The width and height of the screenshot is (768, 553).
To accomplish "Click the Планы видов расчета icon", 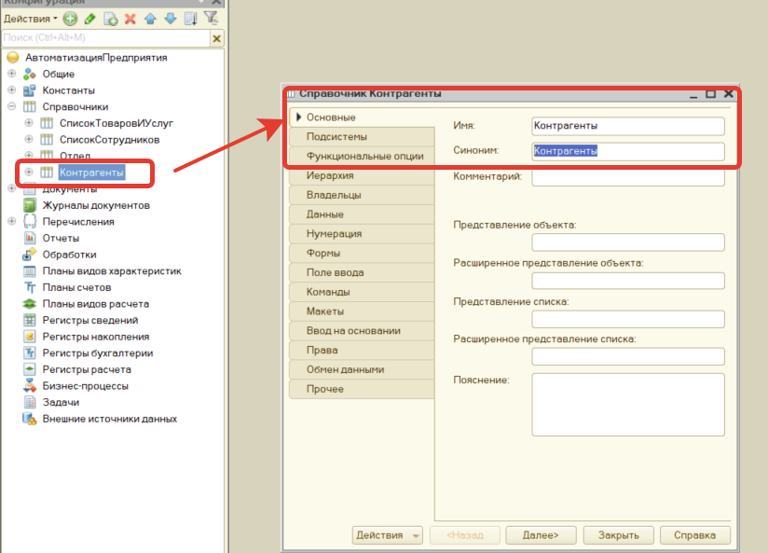I will [30, 303].
